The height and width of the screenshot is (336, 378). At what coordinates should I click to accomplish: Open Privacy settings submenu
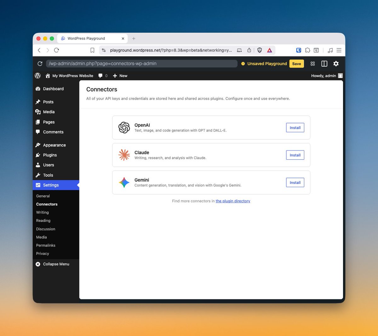tap(43, 254)
